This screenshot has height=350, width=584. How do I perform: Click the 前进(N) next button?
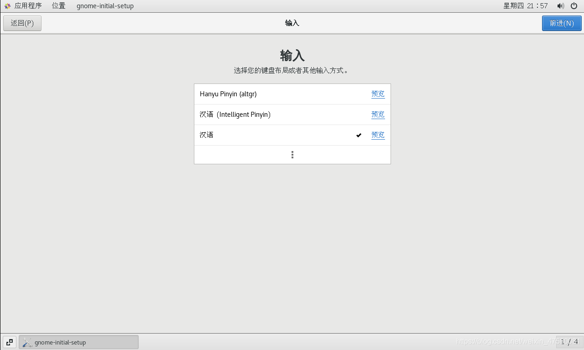tap(562, 23)
